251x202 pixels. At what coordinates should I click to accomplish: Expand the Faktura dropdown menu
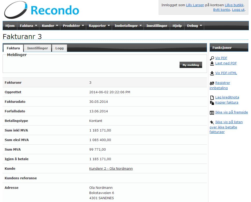click(28, 26)
